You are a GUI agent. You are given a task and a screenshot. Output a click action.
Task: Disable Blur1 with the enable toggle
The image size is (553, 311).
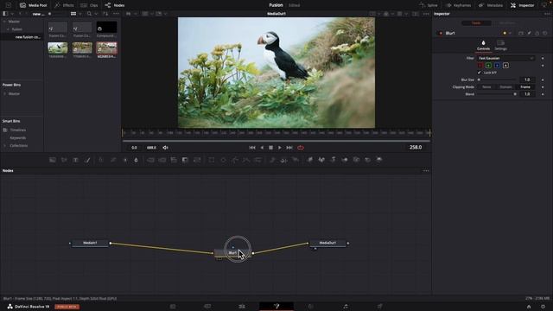(441, 33)
